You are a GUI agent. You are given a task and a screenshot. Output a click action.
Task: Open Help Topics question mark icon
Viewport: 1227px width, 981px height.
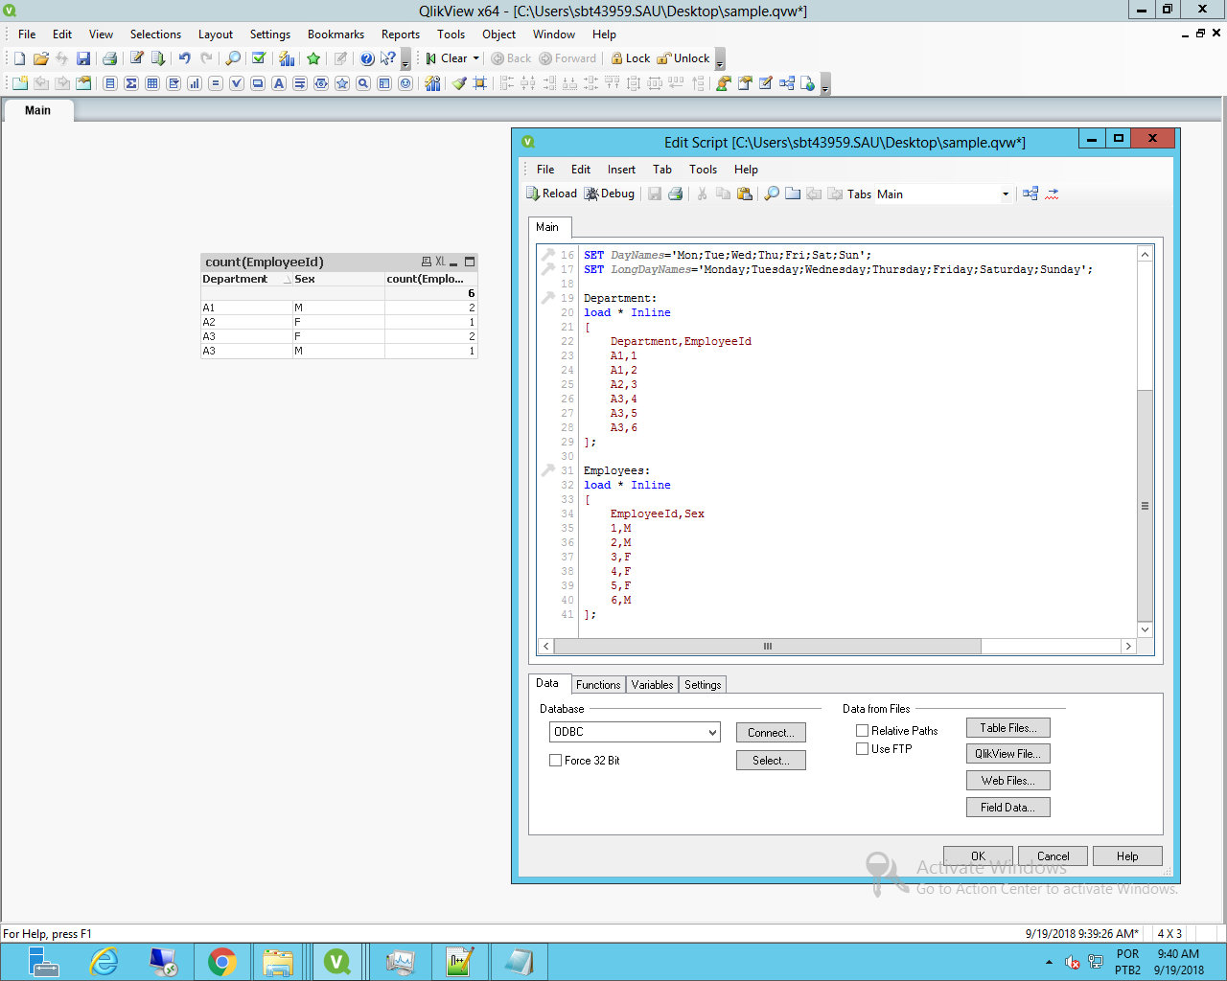[x=367, y=58]
